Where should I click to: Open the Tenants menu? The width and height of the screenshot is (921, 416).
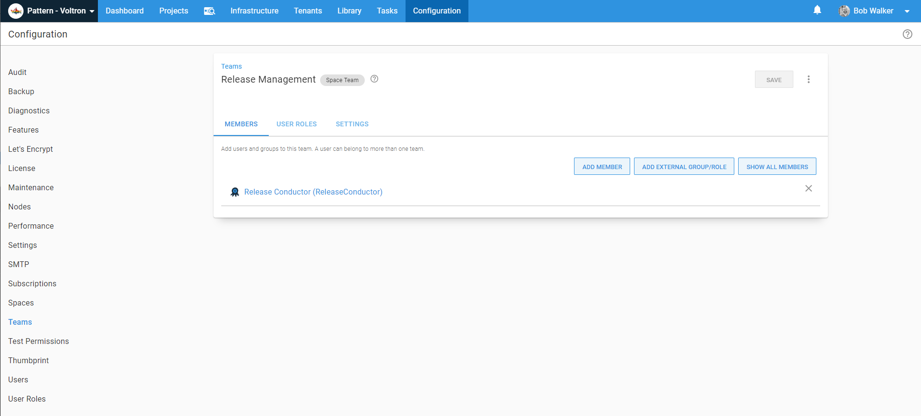pyautogui.click(x=308, y=11)
